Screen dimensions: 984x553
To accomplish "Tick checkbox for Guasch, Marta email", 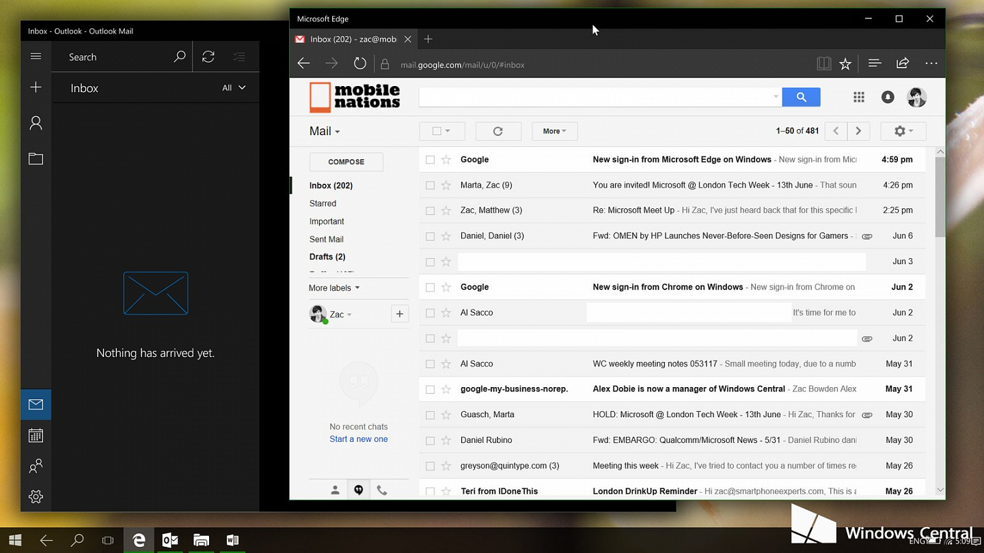I will click(x=430, y=415).
